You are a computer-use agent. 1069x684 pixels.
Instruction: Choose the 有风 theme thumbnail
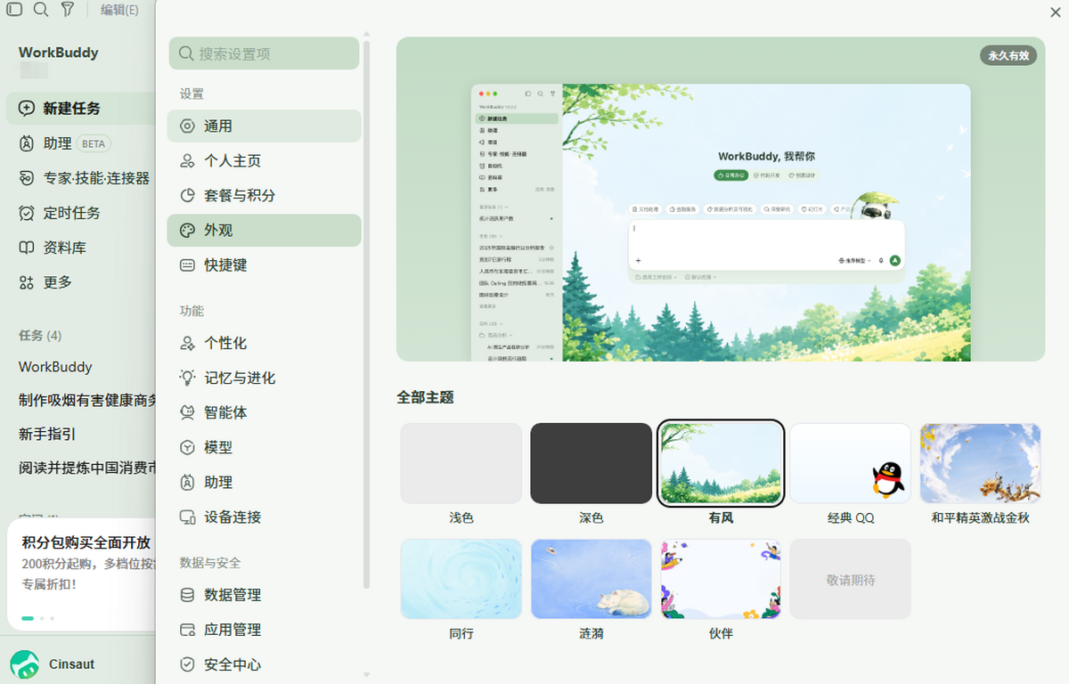point(721,463)
